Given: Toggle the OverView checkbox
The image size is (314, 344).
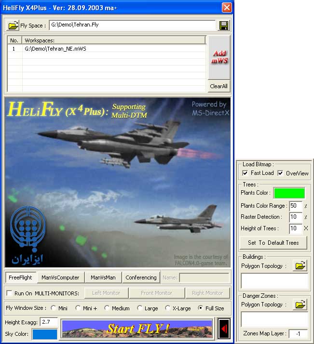Looking at the screenshot, I should (x=280, y=173).
